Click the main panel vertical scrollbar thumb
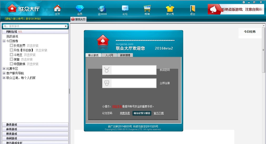 point(263,50)
